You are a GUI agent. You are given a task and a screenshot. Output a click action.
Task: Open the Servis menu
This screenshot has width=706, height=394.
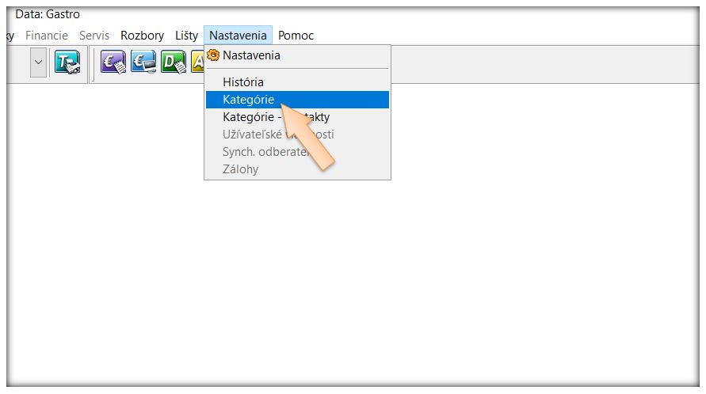[x=94, y=36]
